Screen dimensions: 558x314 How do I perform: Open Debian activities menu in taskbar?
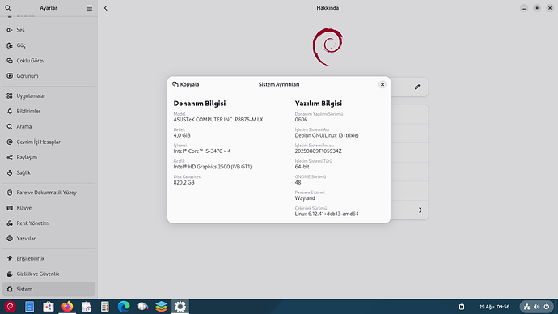10,307
